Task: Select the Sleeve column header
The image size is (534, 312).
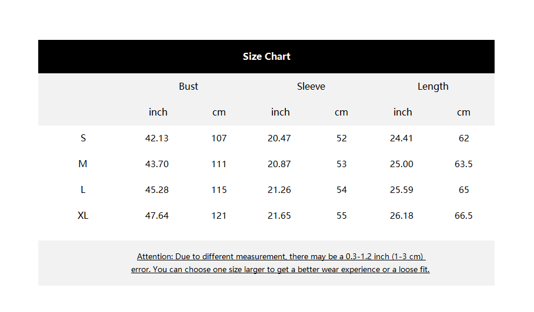Action: tap(311, 86)
